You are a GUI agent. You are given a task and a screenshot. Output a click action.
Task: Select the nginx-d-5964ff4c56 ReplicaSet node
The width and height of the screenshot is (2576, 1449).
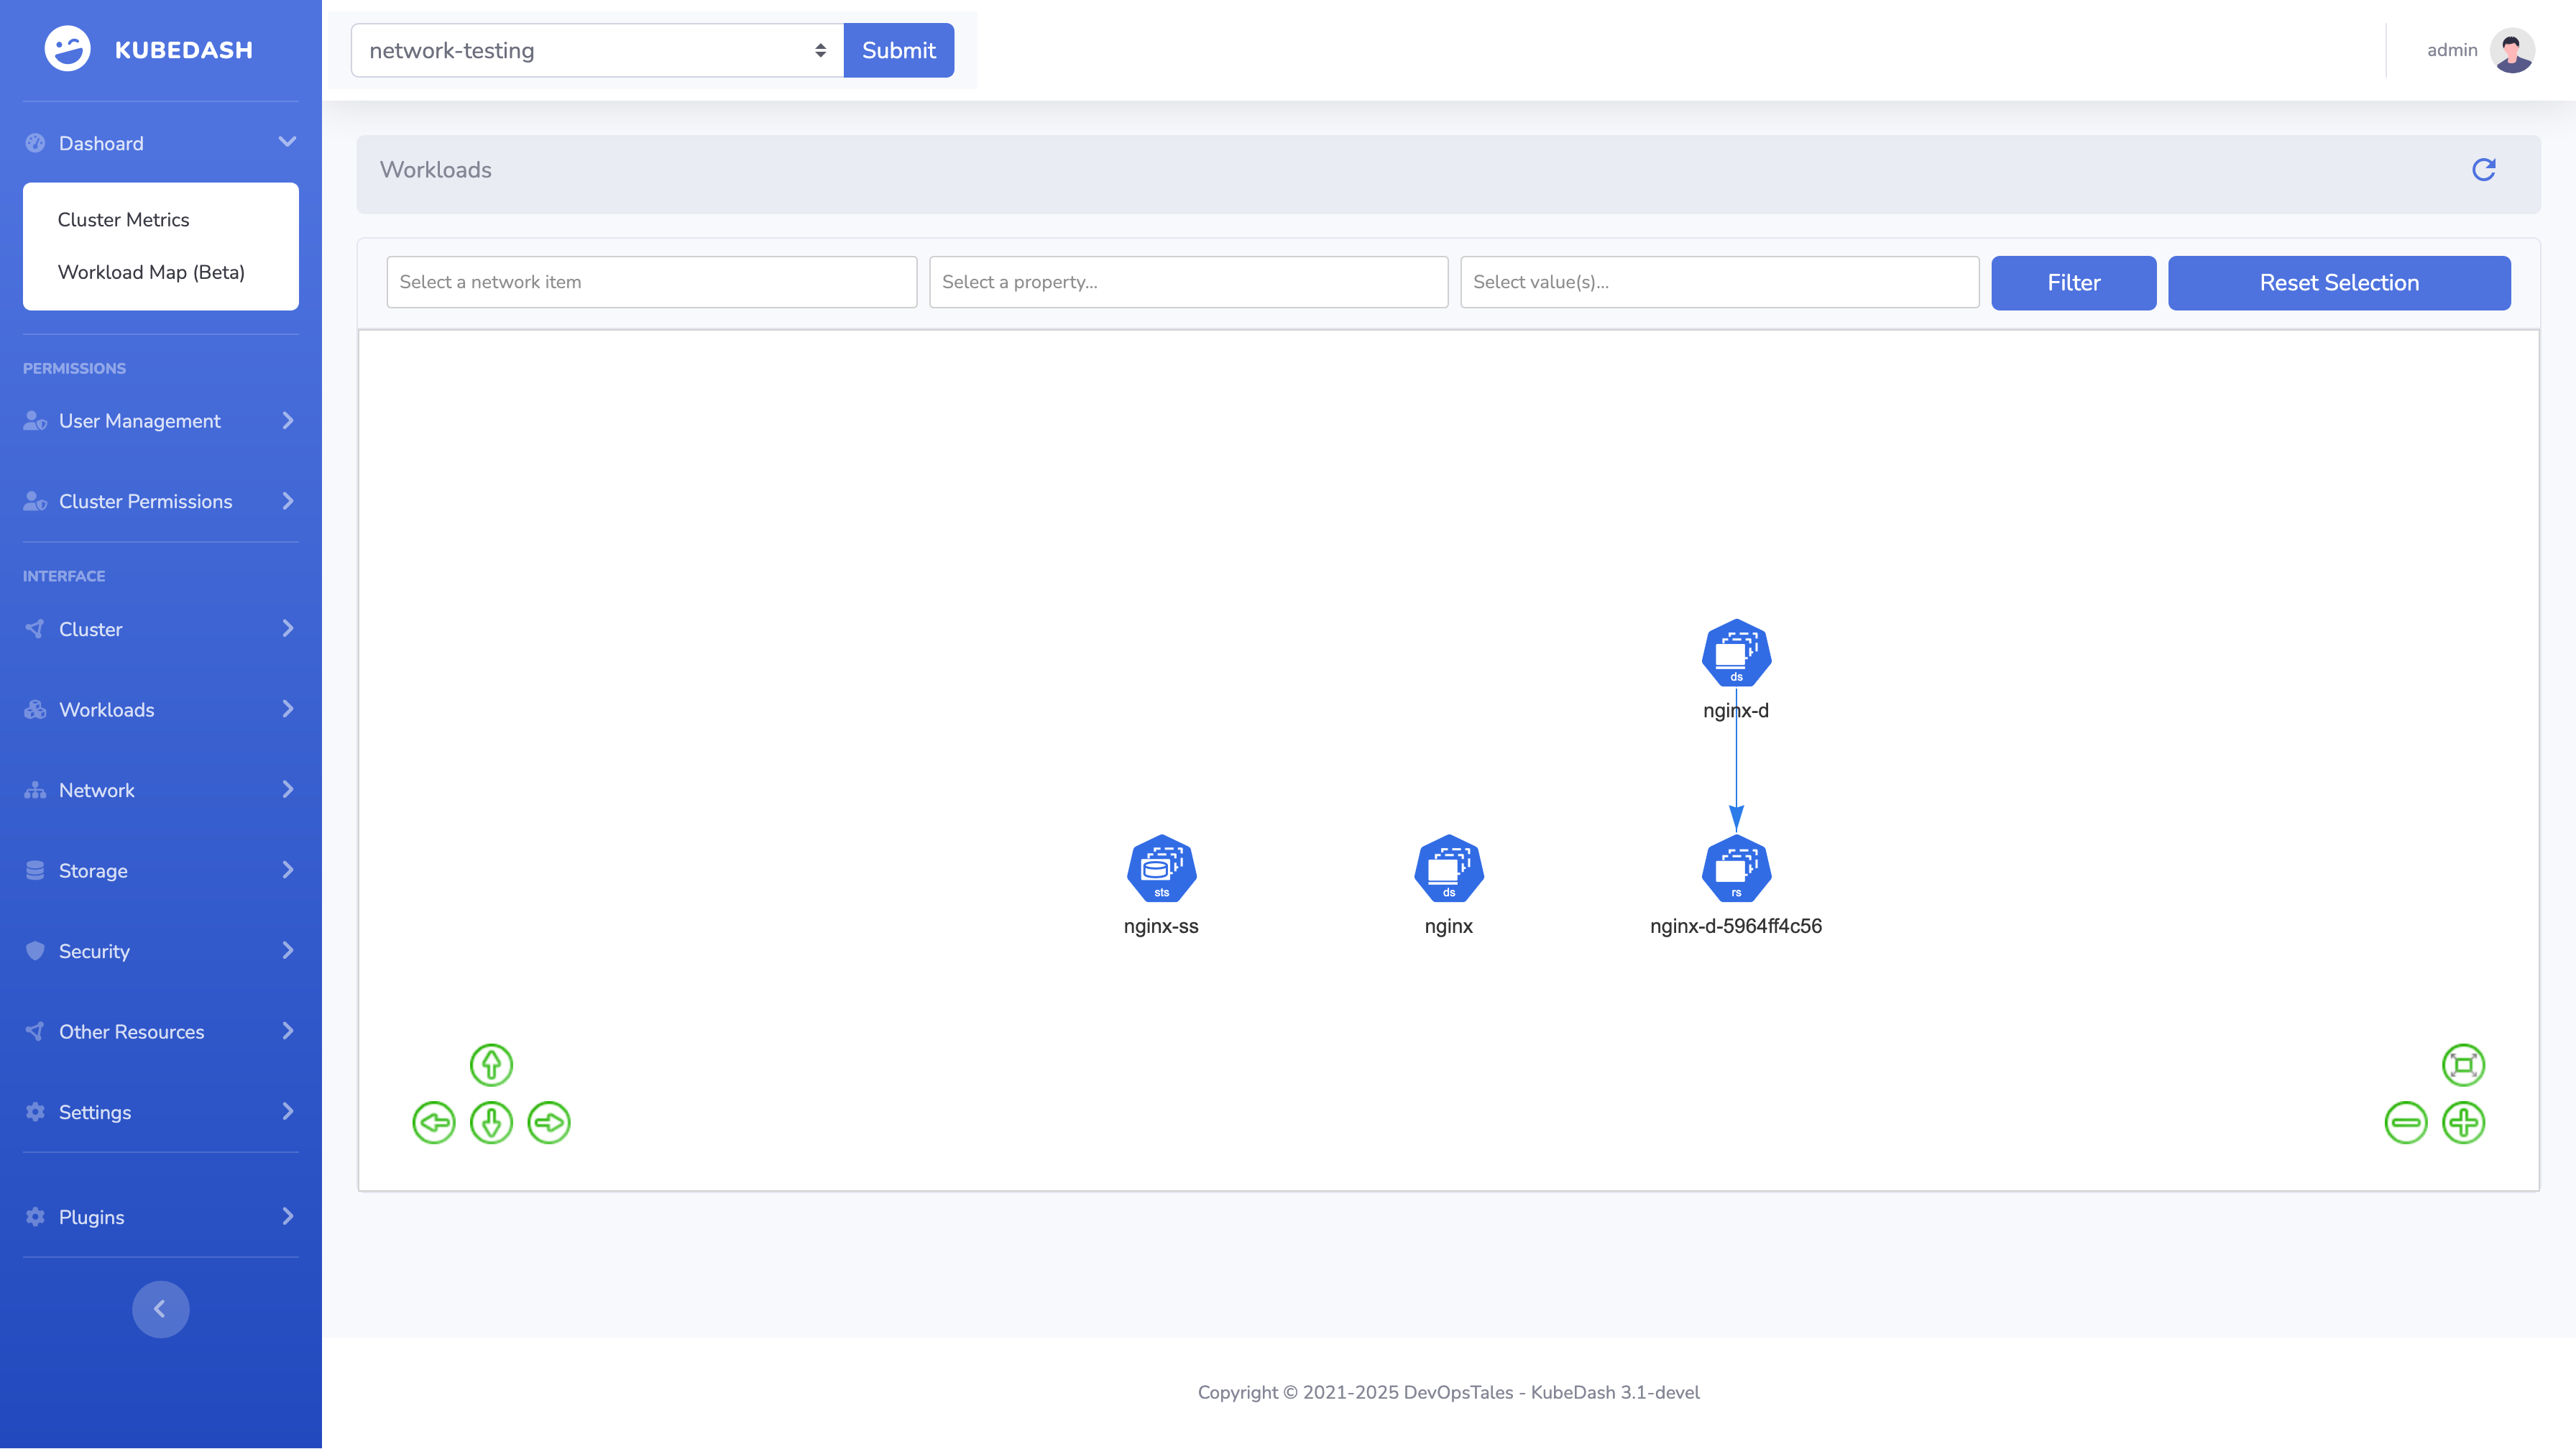pyautogui.click(x=1736, y=868)
